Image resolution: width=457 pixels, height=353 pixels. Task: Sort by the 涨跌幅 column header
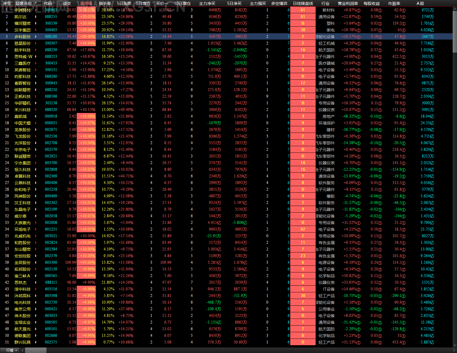point(86,3)
